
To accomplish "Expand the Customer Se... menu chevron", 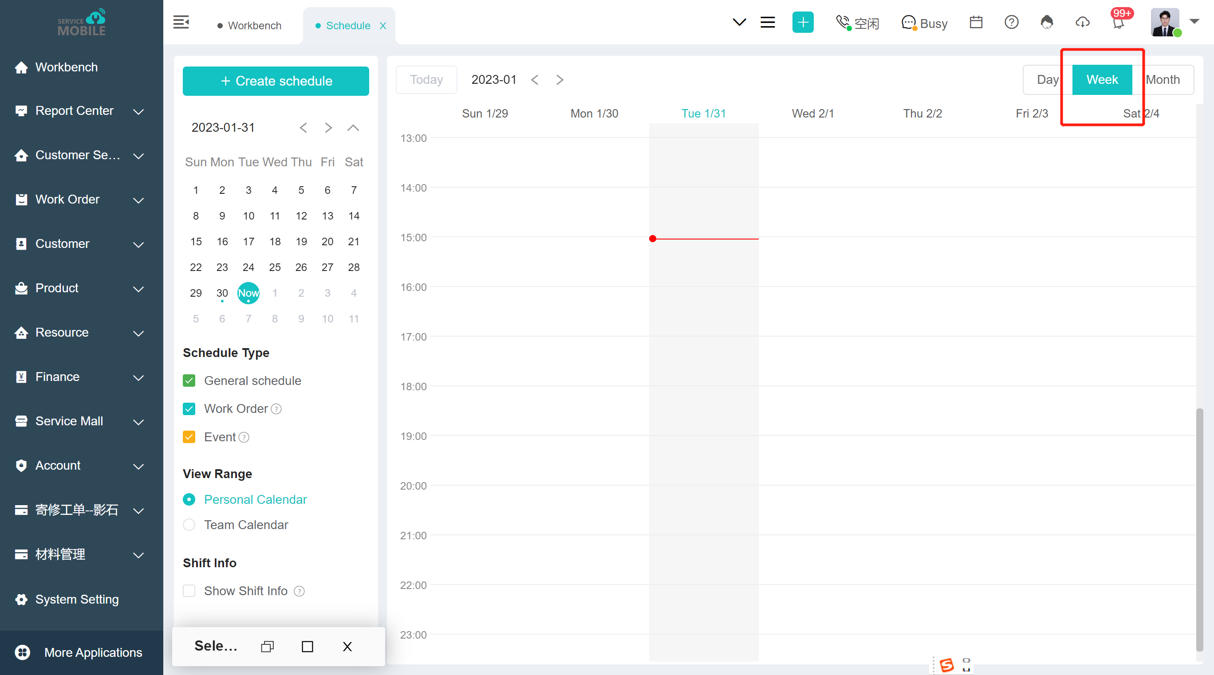I will (x=138, y=156).
